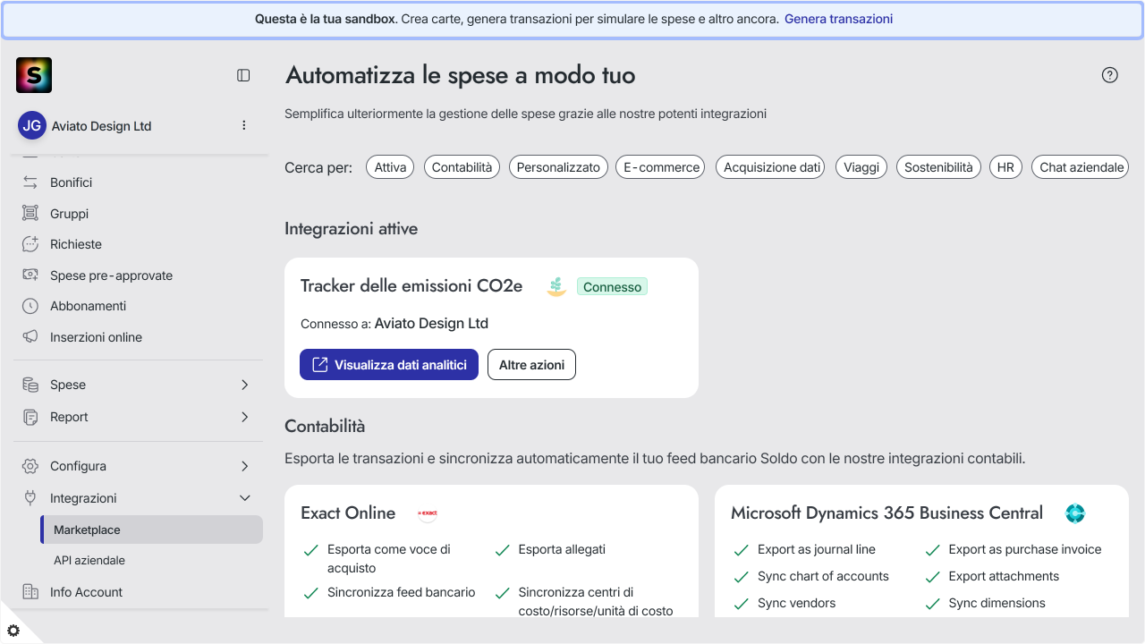Click the Tracker delle emissioni CO2e title
Viewport: 1145px width, 644px height.
(411, 286)
